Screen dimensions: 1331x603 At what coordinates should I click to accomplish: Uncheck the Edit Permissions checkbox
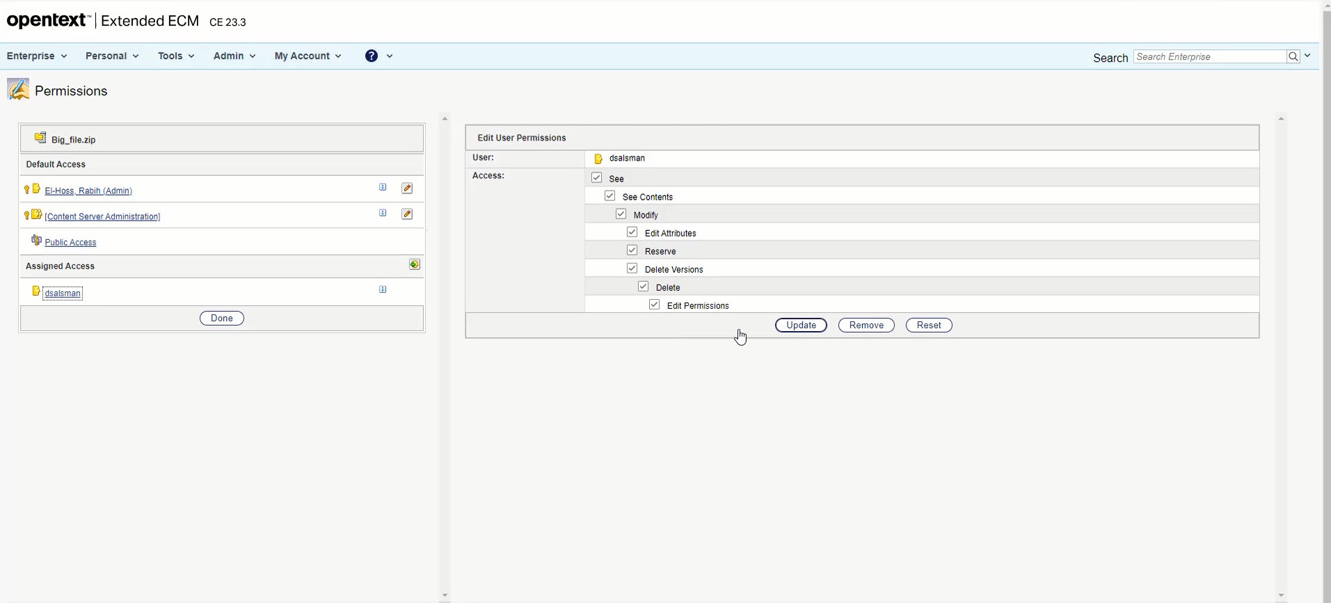[655, 305]
